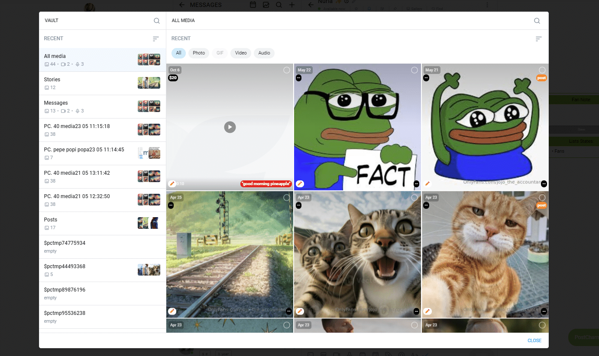This screenshot has height=356, width=599.
Task: Filter media by Photo
Action: point(199,53)
